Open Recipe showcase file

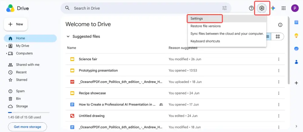click(92, 93)
